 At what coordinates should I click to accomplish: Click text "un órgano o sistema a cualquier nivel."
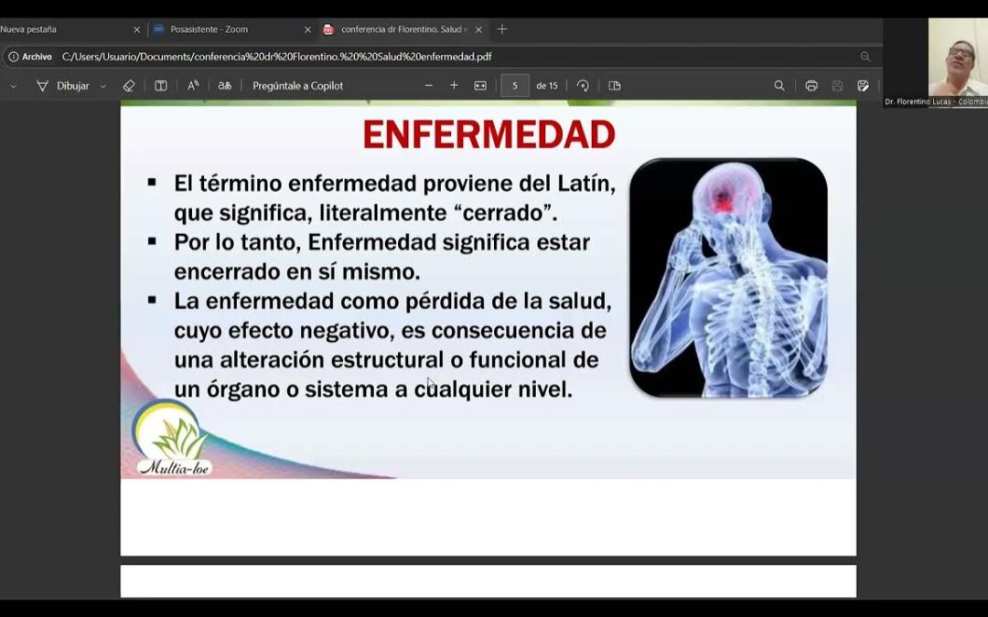click(373, 389)
